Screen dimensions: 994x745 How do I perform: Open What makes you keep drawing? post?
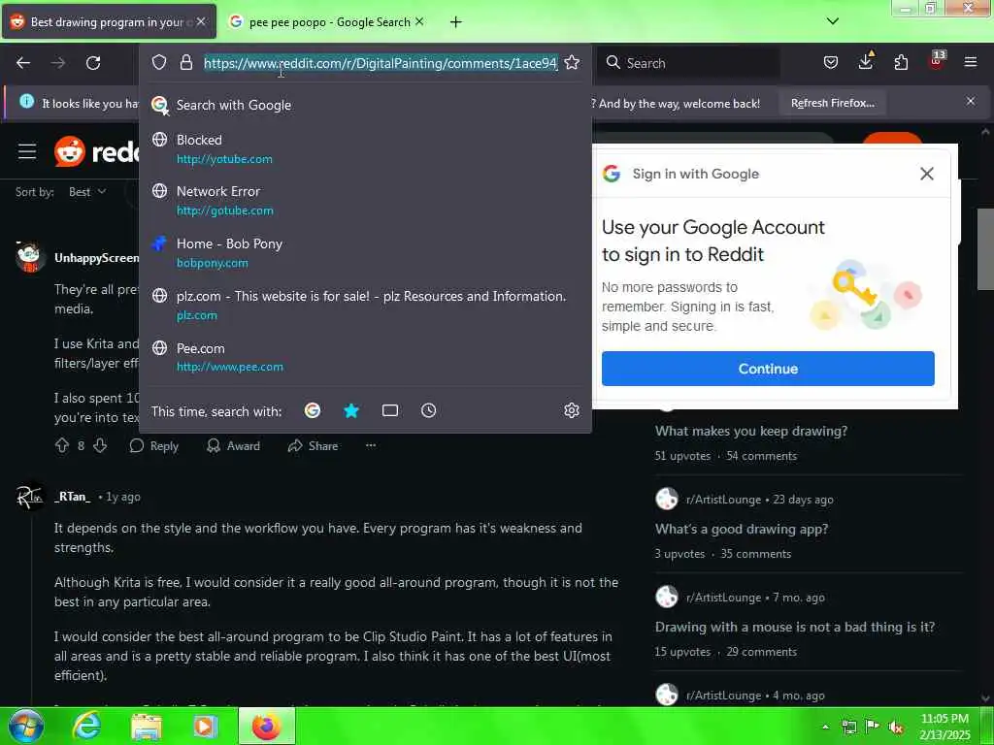[x=751, y=431]
